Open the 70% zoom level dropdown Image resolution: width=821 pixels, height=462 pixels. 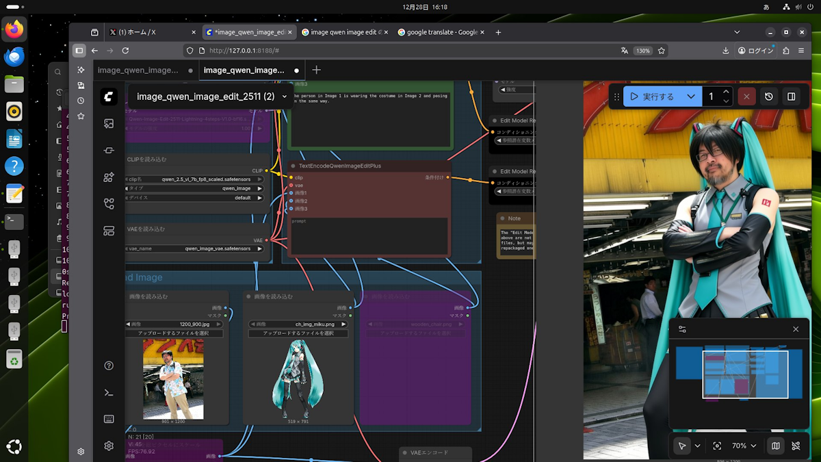point(744,446)
